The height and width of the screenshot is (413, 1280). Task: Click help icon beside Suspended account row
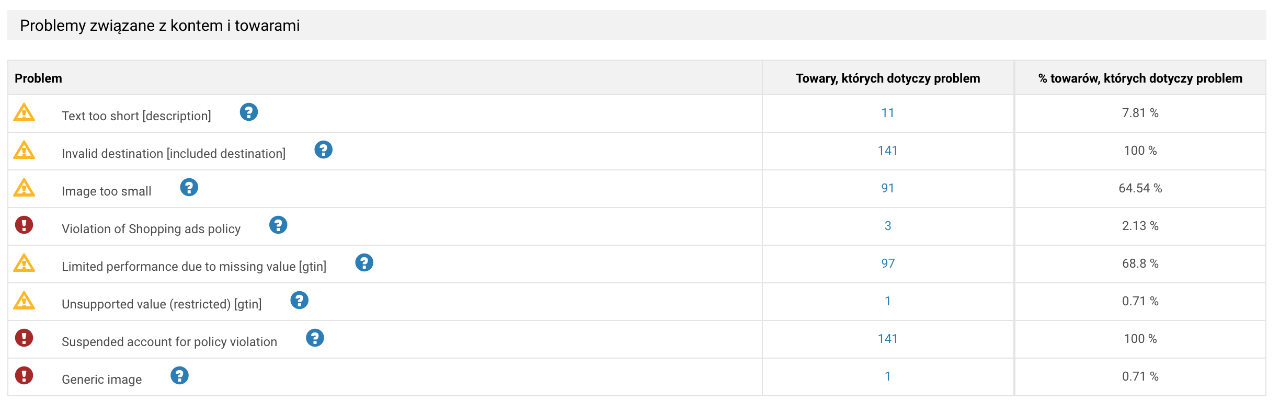pos(315,338)
